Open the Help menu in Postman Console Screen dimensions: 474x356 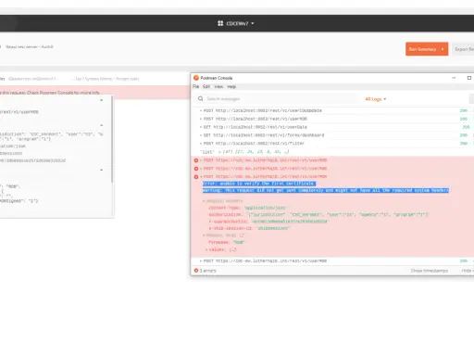point(231,86)
